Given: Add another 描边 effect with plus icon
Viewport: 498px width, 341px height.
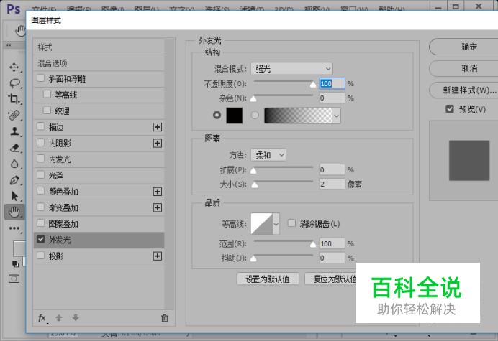Looking at the screenshot, I should (x=158, y=127).
